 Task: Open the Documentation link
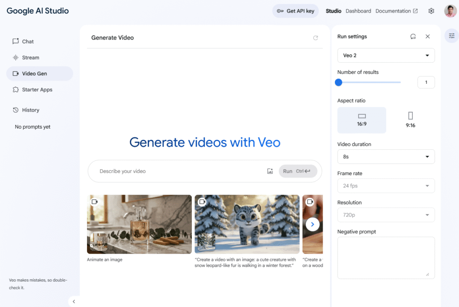pyautogui.click(x=396, y=11)
